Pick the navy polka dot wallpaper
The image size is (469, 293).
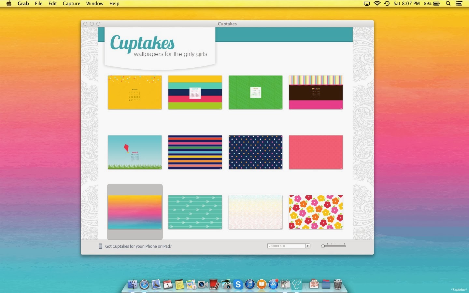pos(256,152)
